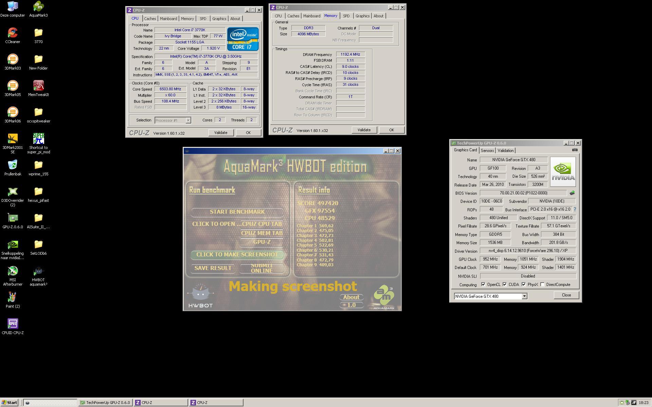Open MemTweakIt desktop icon
This screenshot has width=652, height=407.
[38, 88]
